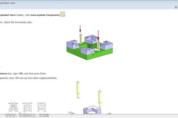Click the back arrow button in header

pos(176,7)
